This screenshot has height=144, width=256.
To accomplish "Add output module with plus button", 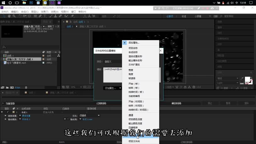I will click(65, 119).
